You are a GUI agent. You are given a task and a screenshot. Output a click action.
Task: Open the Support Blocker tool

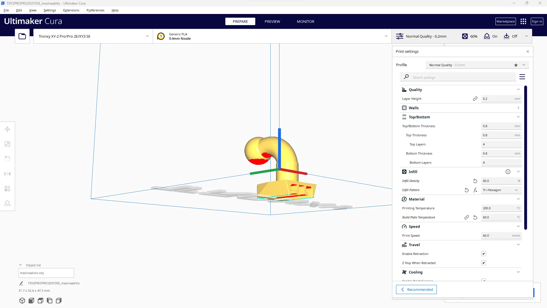7,203
